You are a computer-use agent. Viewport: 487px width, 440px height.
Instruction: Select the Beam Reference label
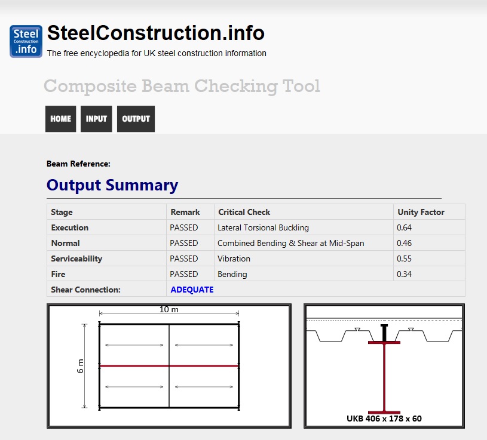tap(78, 164)
